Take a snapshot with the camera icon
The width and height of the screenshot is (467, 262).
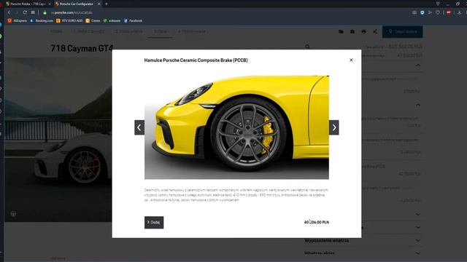(x=414, y=12)
